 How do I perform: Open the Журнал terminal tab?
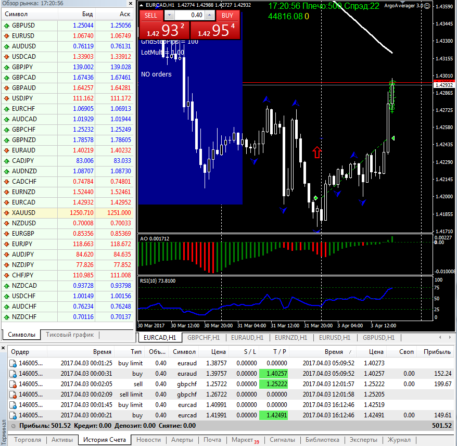(x=399, y=440)
